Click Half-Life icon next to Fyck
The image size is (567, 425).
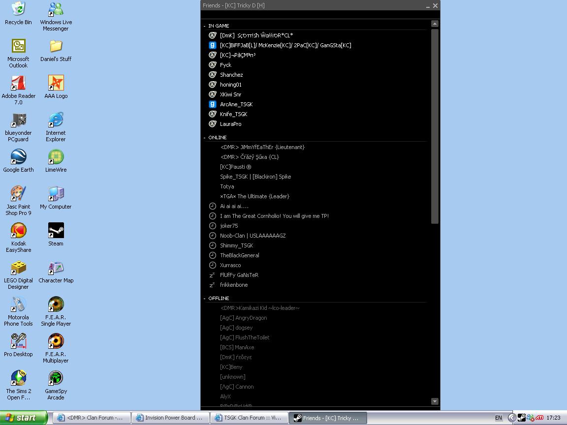point(213,65)
